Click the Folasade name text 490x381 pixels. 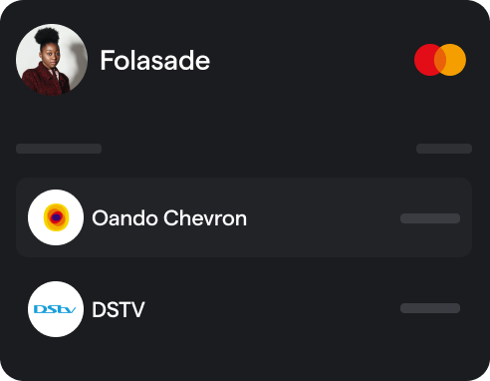(155, 60)
